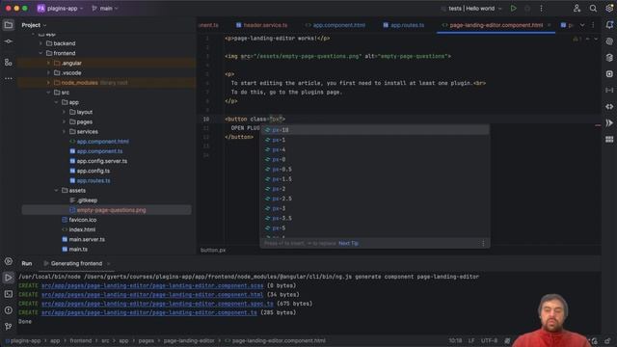This screenshot has width=617, height=347.
Task: Open completion popup options menu
Action: 483,243
